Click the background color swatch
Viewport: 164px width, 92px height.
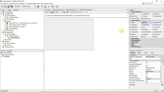147,68
